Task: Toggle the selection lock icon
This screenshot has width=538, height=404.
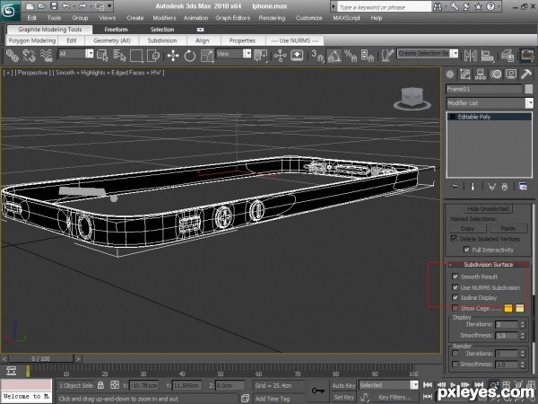Action: point(100,385)
